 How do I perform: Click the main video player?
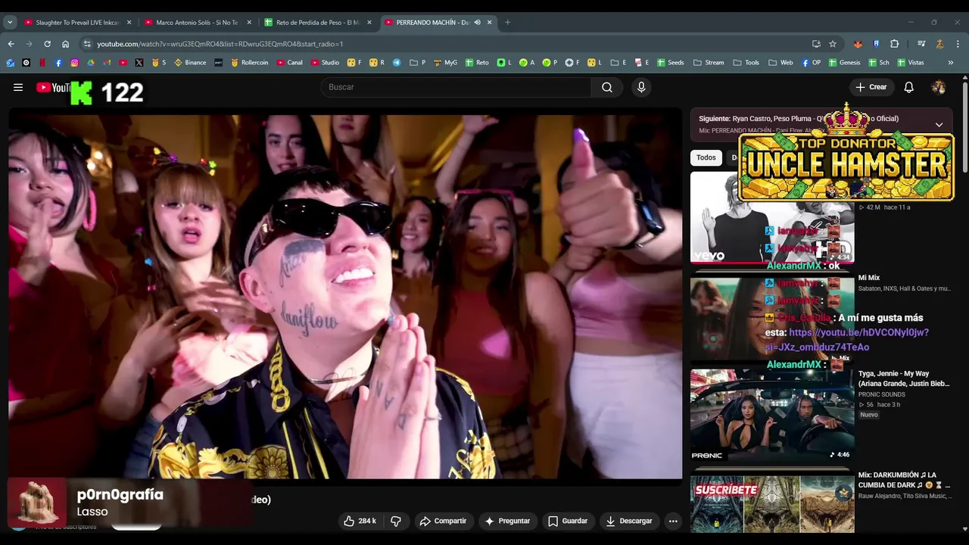point(345,297)
